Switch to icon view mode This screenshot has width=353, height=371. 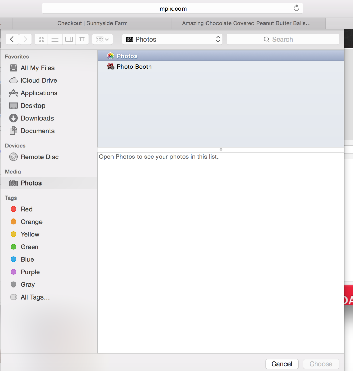click(x=42, y=39)
